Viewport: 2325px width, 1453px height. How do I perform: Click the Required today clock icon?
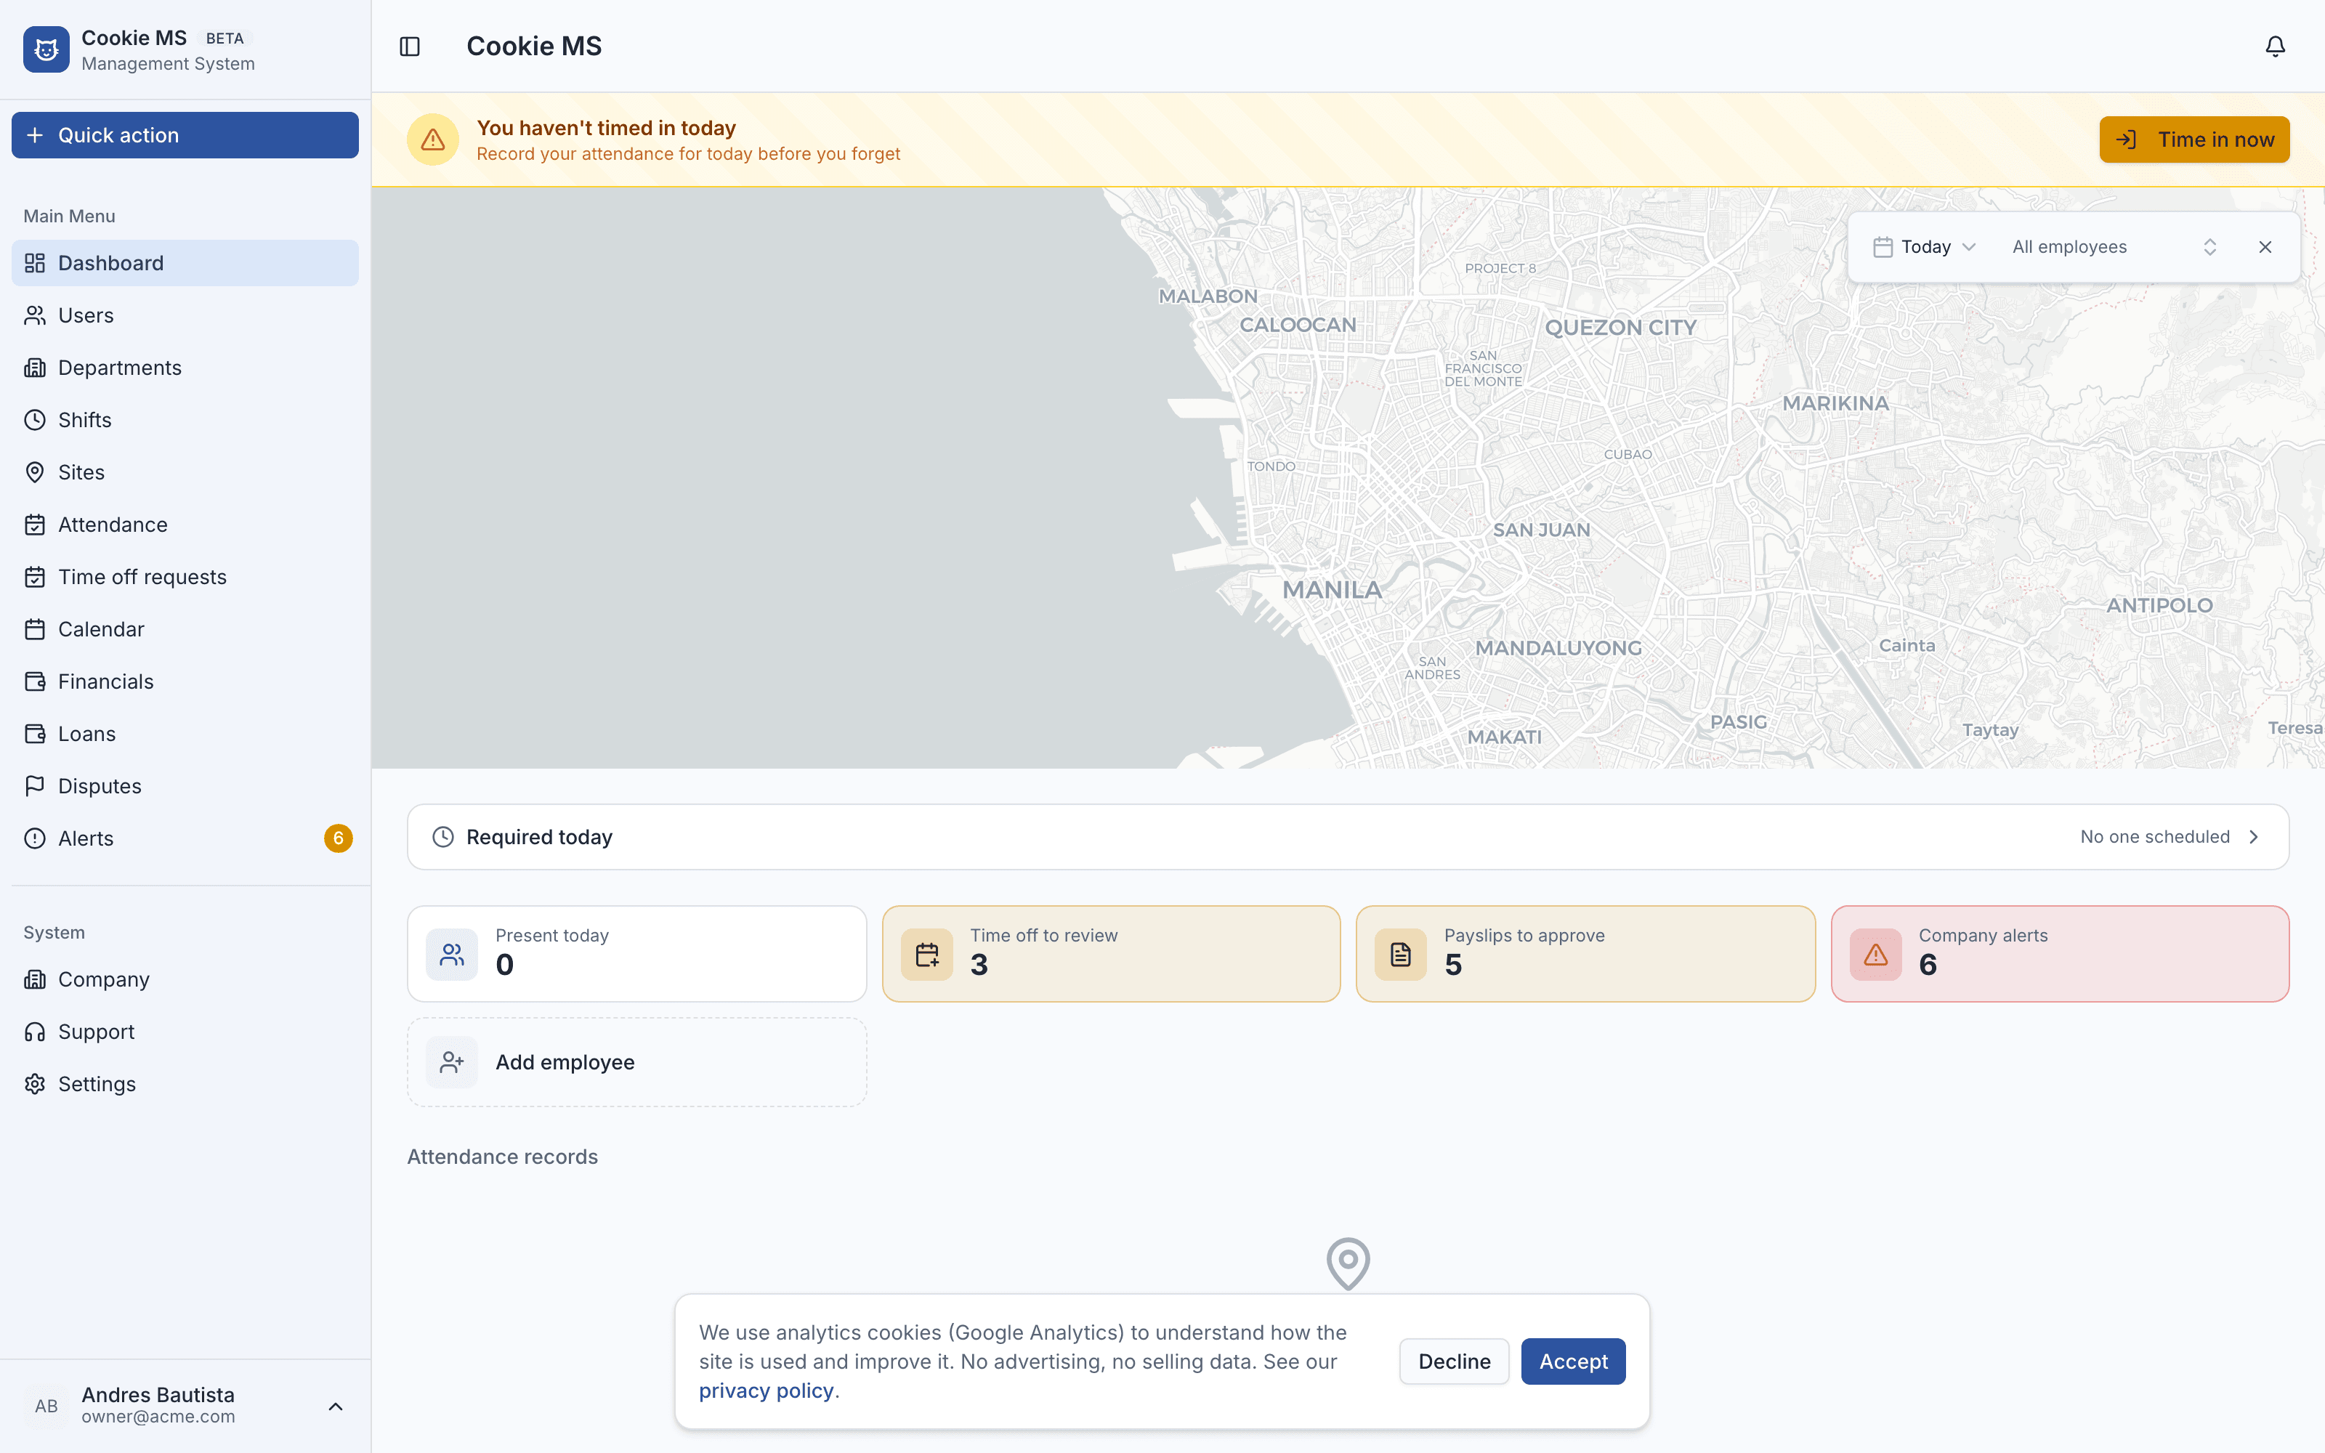443,837
